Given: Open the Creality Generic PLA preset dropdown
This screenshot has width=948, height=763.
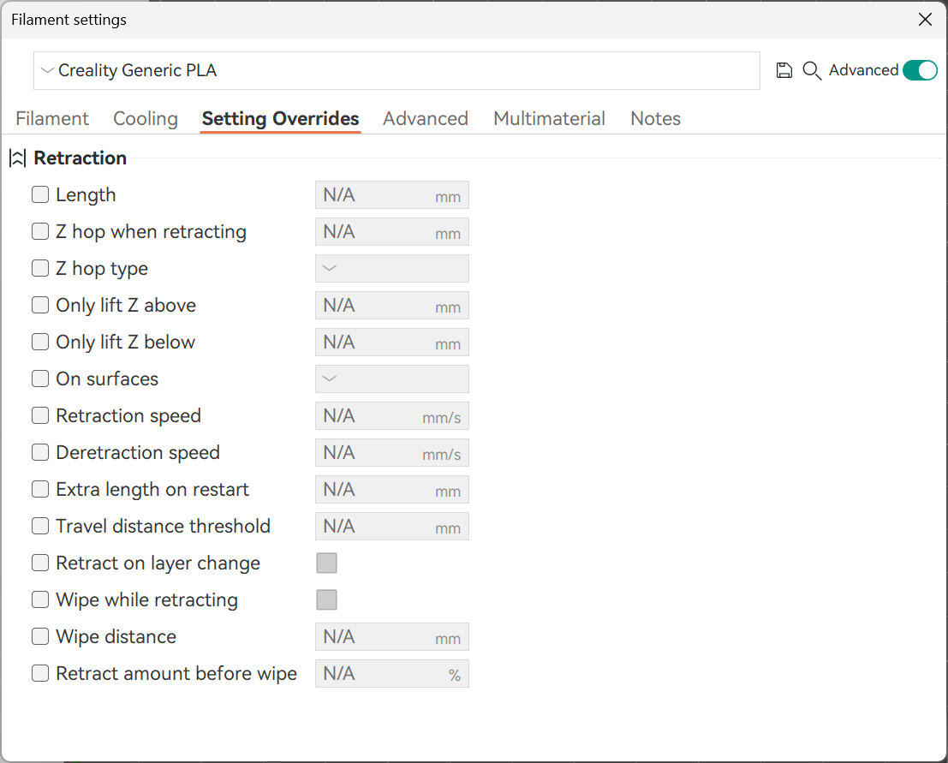Looking at the screenshot, I should pos(396,71).
